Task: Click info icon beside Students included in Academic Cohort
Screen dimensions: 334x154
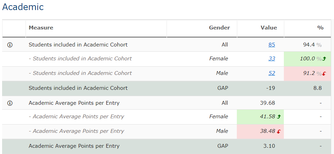Action: coord(10,45)
